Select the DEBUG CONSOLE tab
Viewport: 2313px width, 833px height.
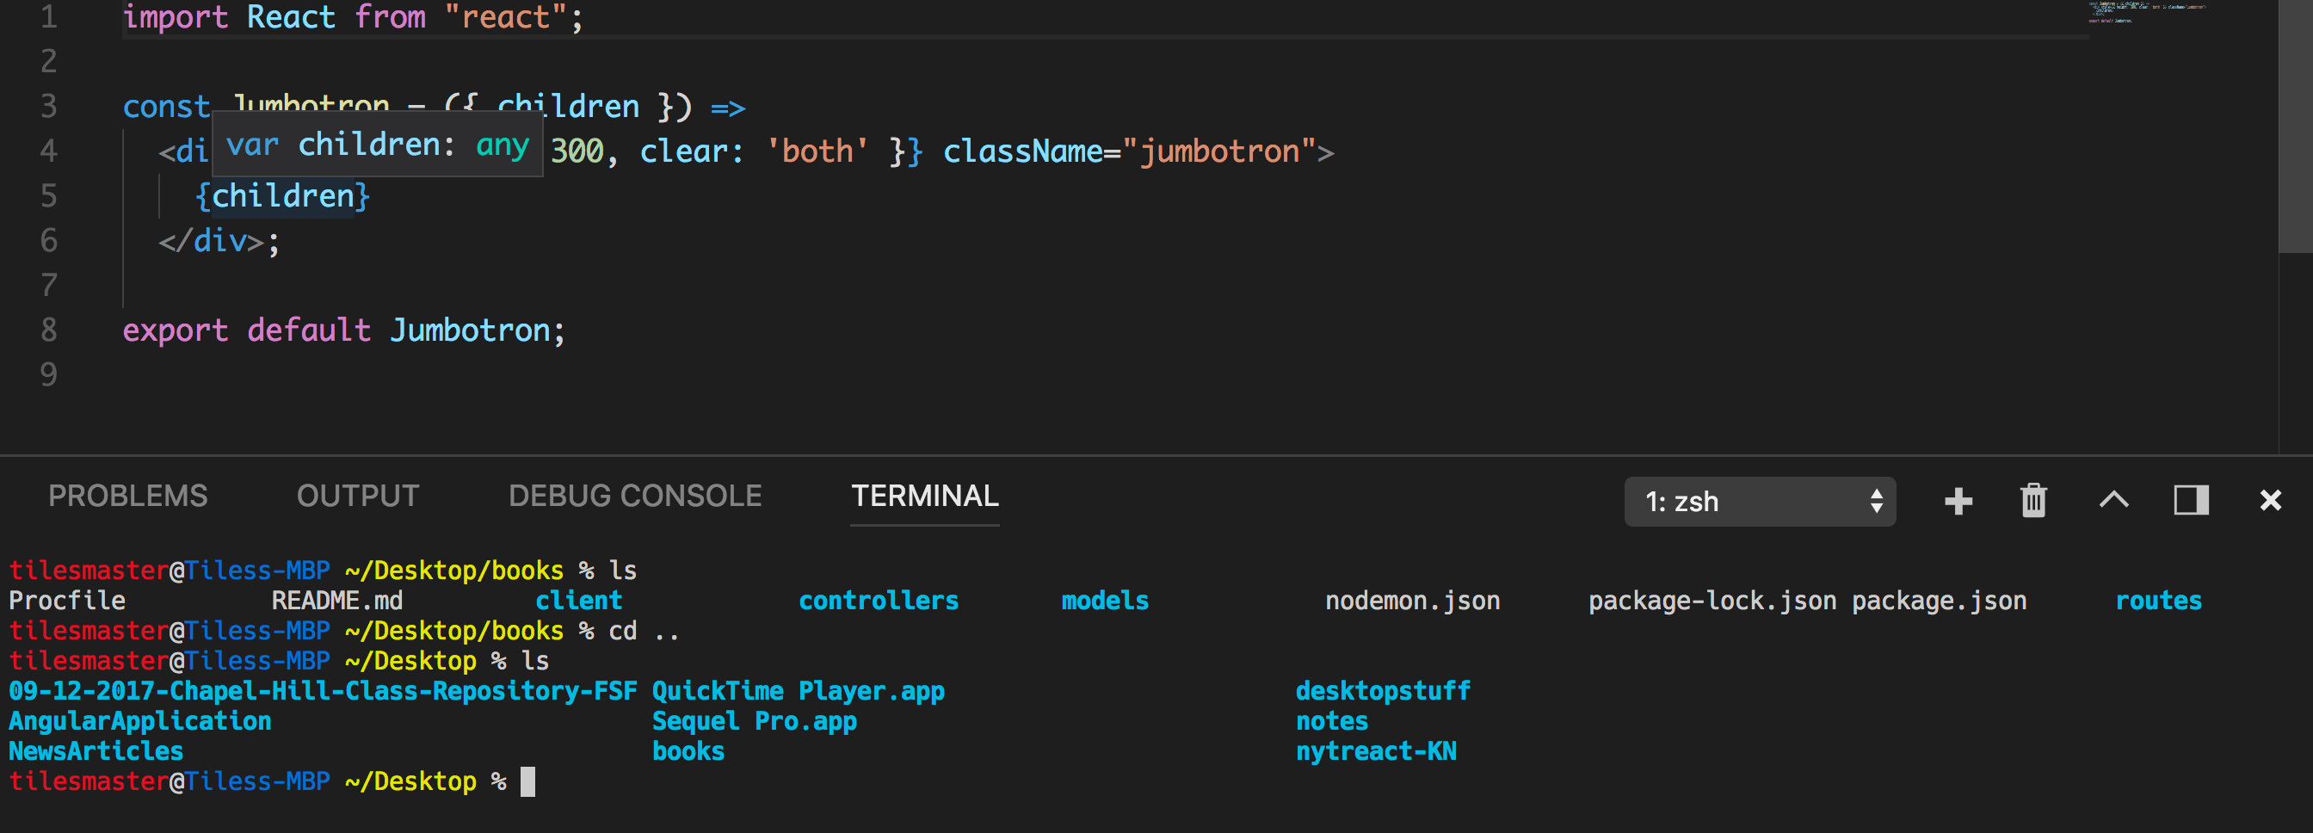(635, 497)
